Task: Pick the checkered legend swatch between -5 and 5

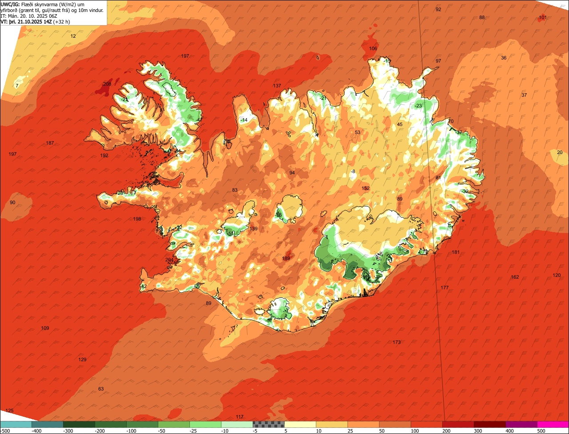Action: (268, 424)
